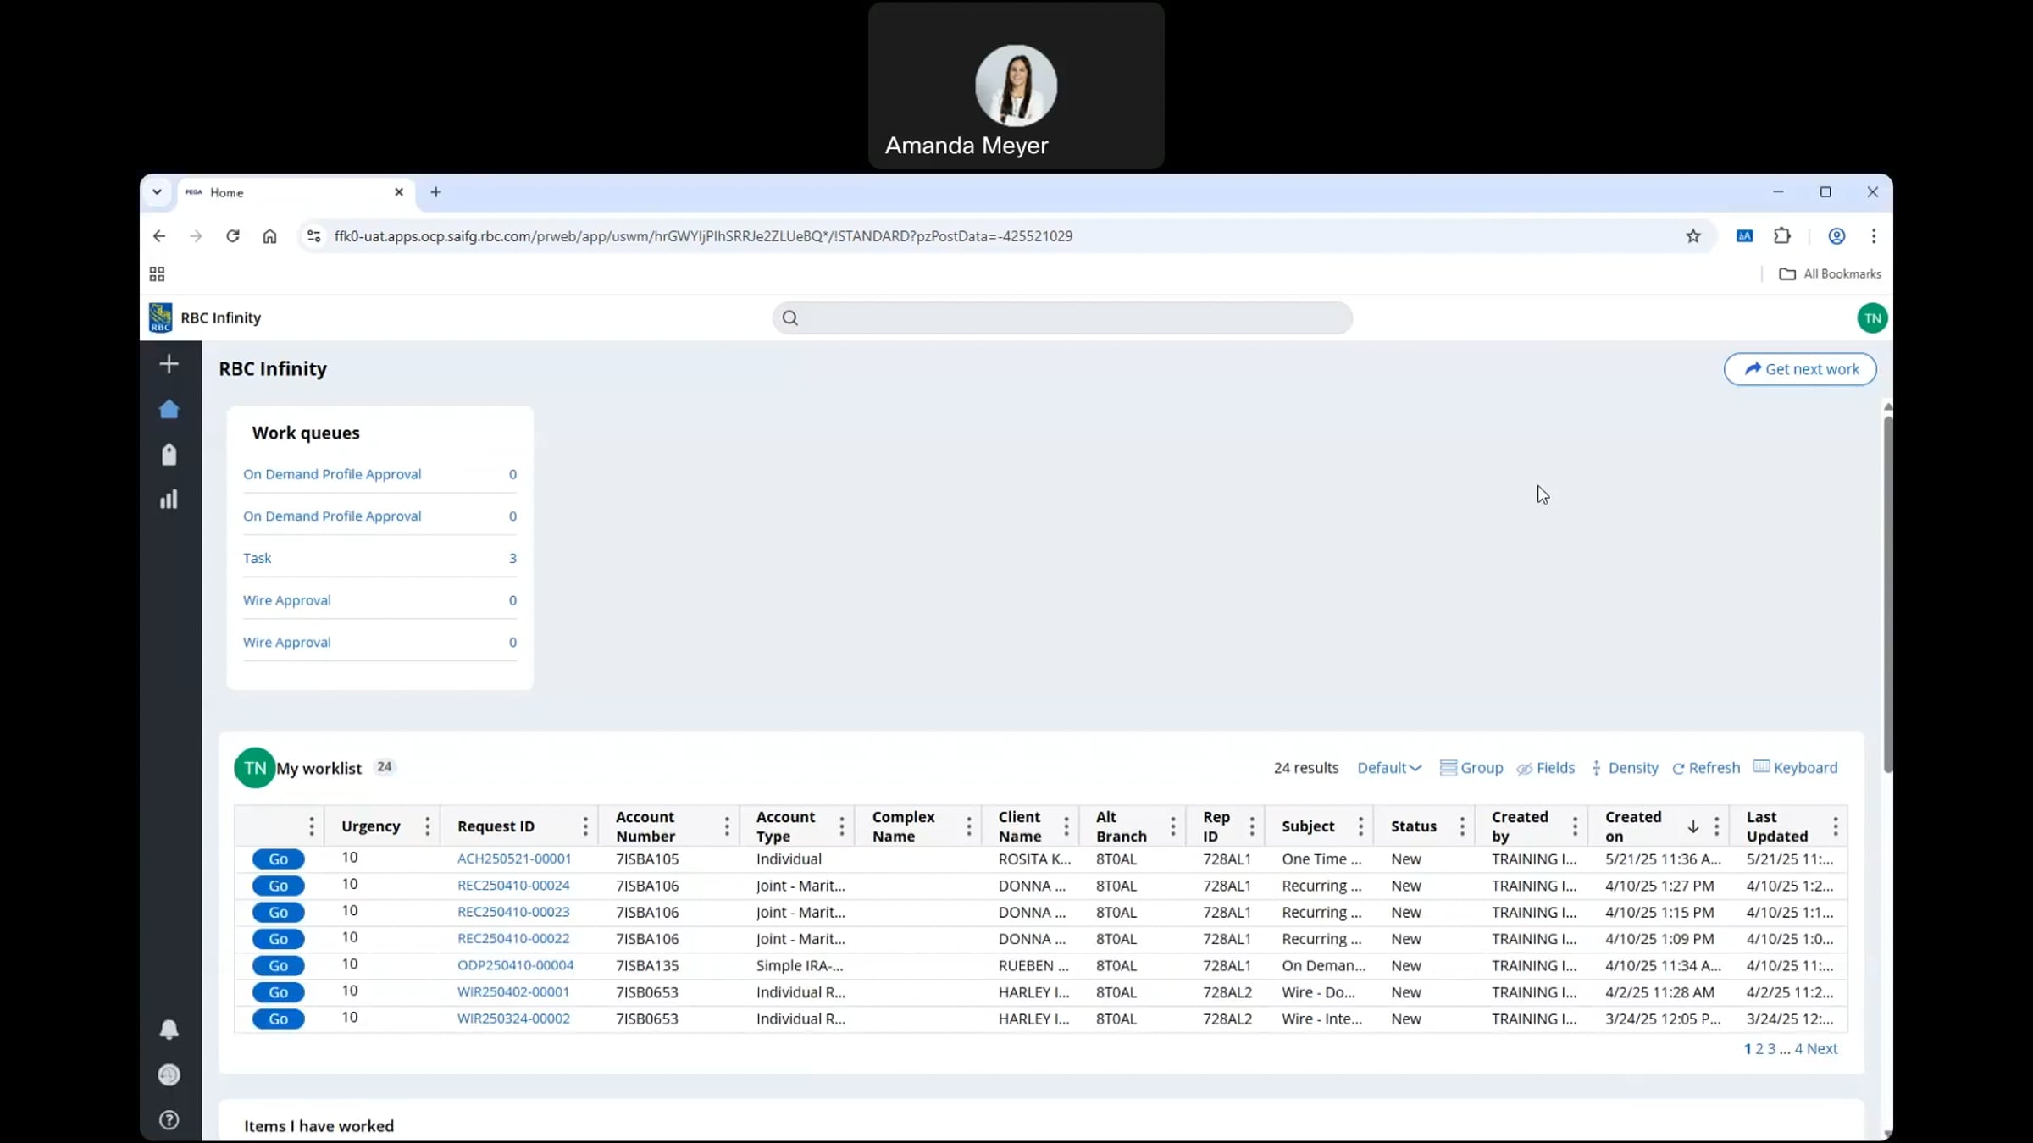The height and width of the screenshot is (1143, 2033).
Task: Open the create new work icon in sidebar
Action: tap(169, 363)
